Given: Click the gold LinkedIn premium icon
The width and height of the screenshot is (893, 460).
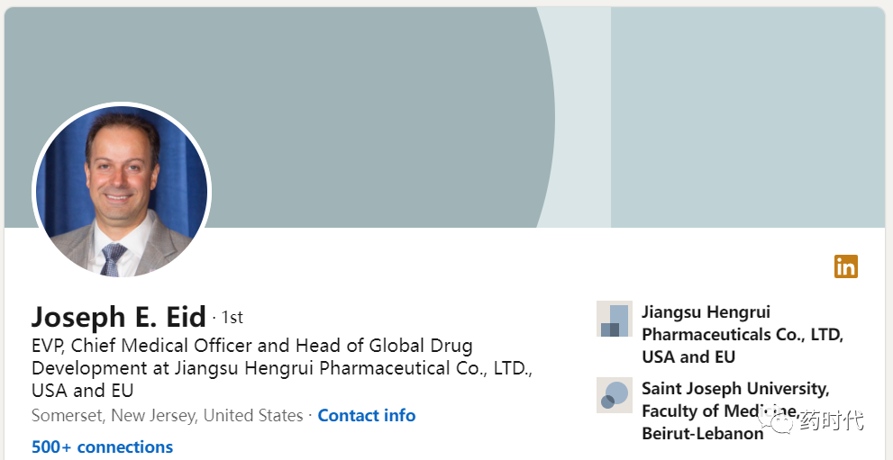Looking at the screenshot, I should (x=846, y=266).
